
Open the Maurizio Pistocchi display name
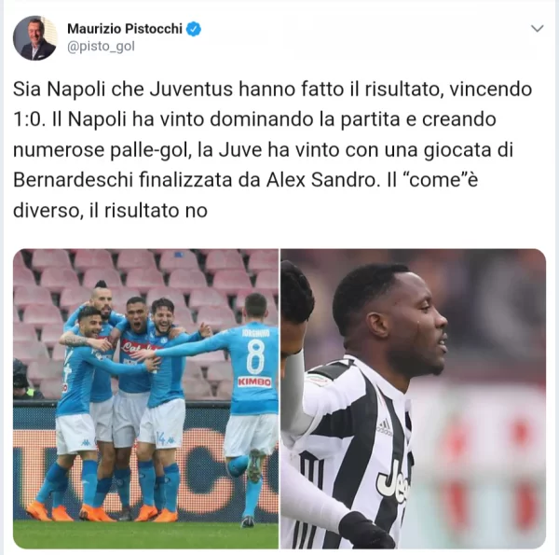pos(125,29)
